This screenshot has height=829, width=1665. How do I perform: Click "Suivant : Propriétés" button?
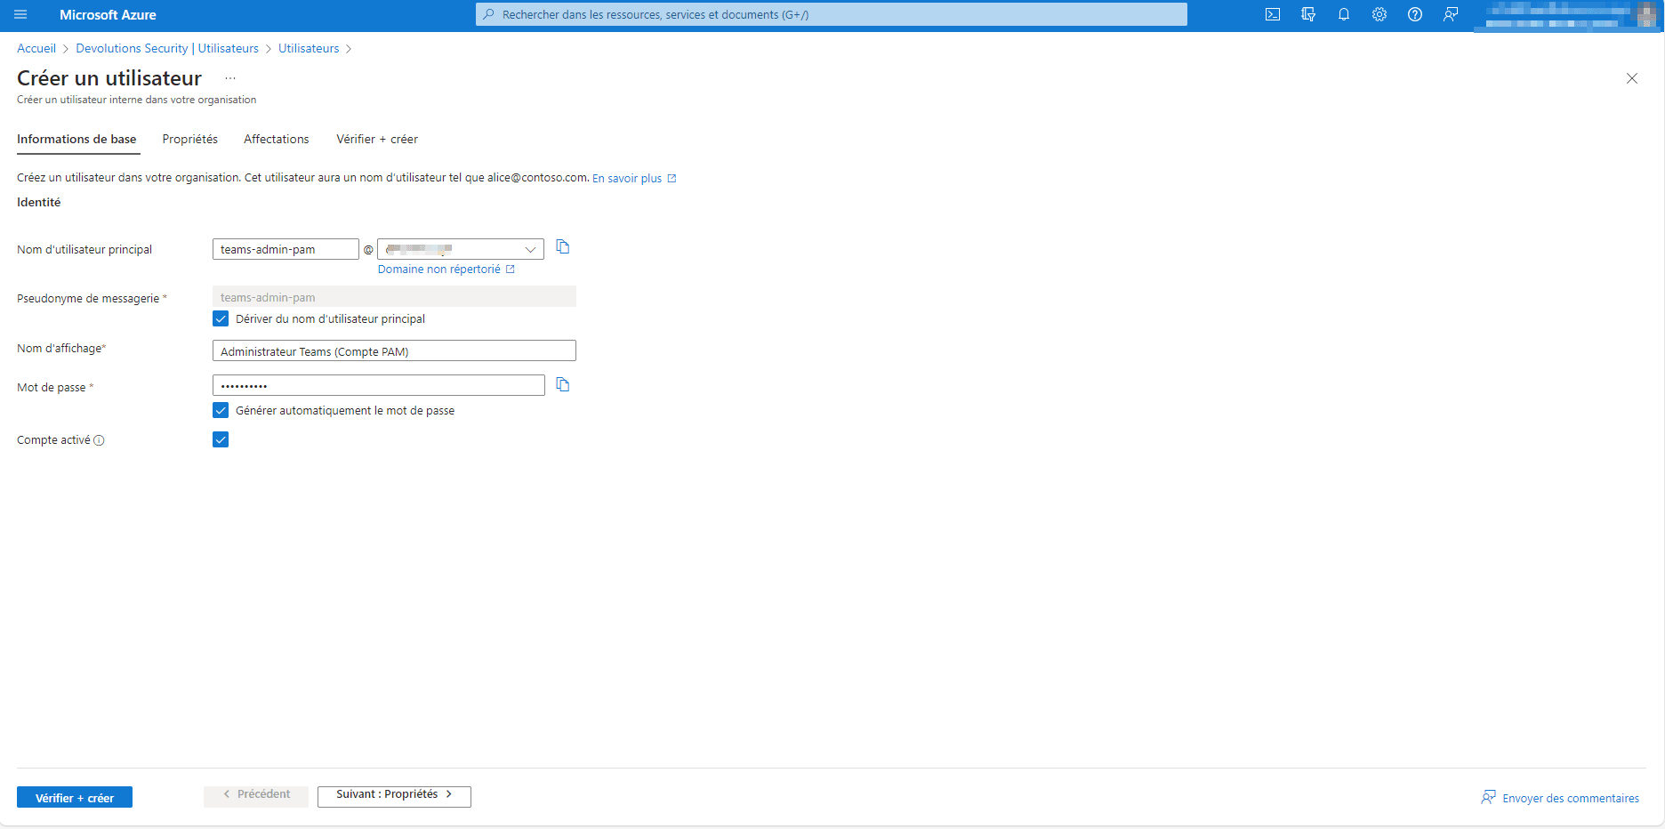pyautogui.click(x=394, y=795)
